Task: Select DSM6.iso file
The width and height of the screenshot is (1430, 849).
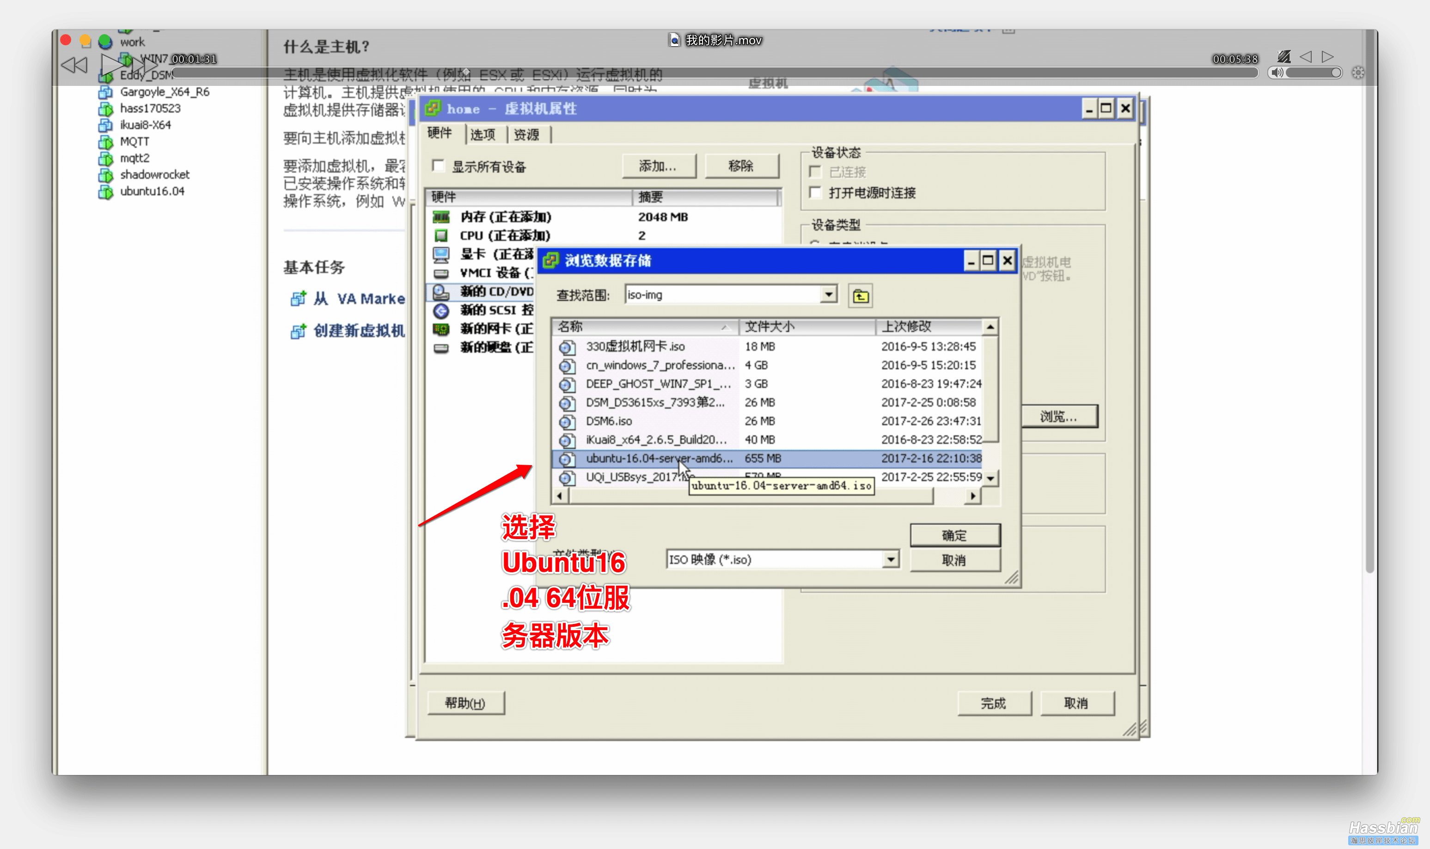Action: 767,421
